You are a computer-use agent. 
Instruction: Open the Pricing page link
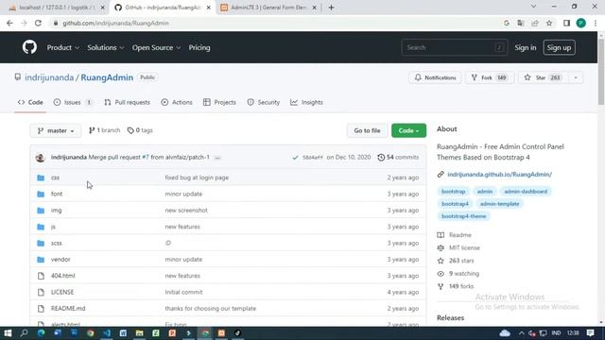199,48
